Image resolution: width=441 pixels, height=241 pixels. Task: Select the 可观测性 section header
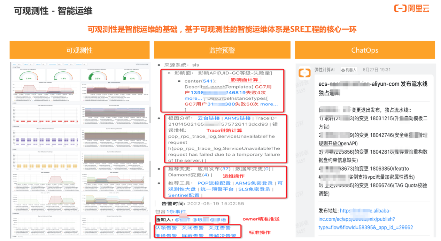79,50
